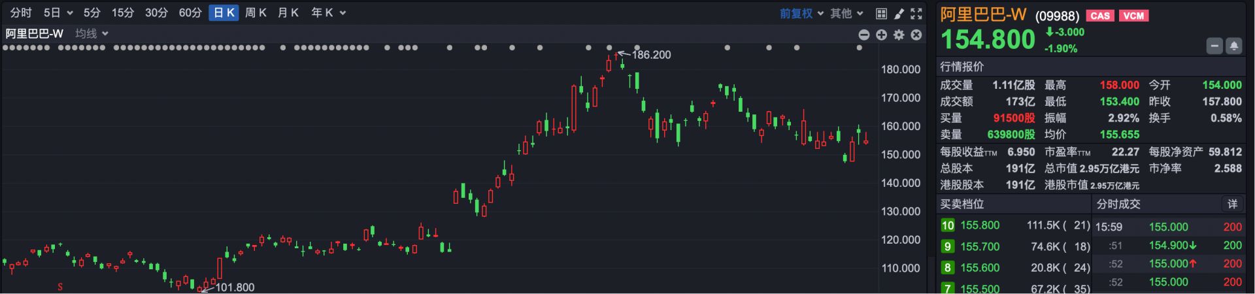Click the 买量 value 91500股

click(1014, 118)
